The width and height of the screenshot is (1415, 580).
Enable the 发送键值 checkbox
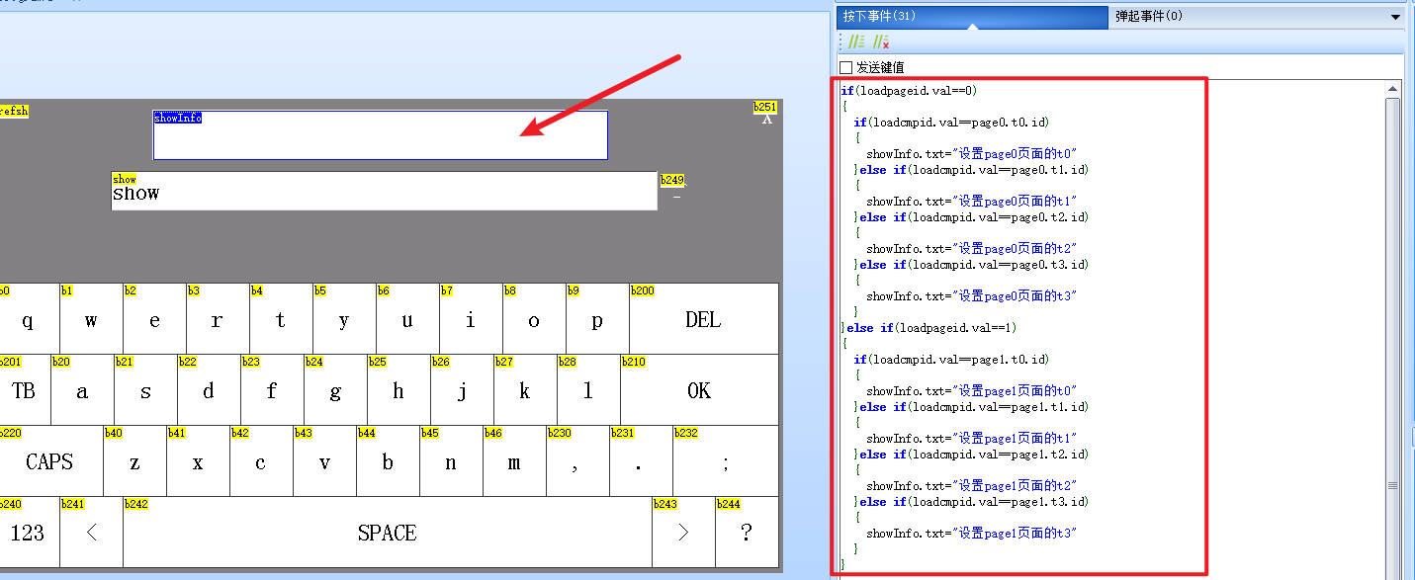click(x=845, y=67)
